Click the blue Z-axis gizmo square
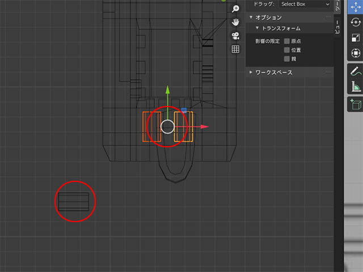This screenshot has width=363, height=272. coord(184,110)
